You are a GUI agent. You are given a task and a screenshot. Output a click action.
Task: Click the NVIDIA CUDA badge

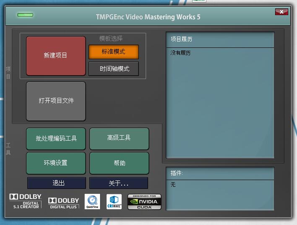pos(144,201)
